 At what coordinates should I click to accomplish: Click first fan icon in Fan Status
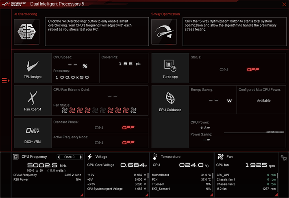pos(65,110)
